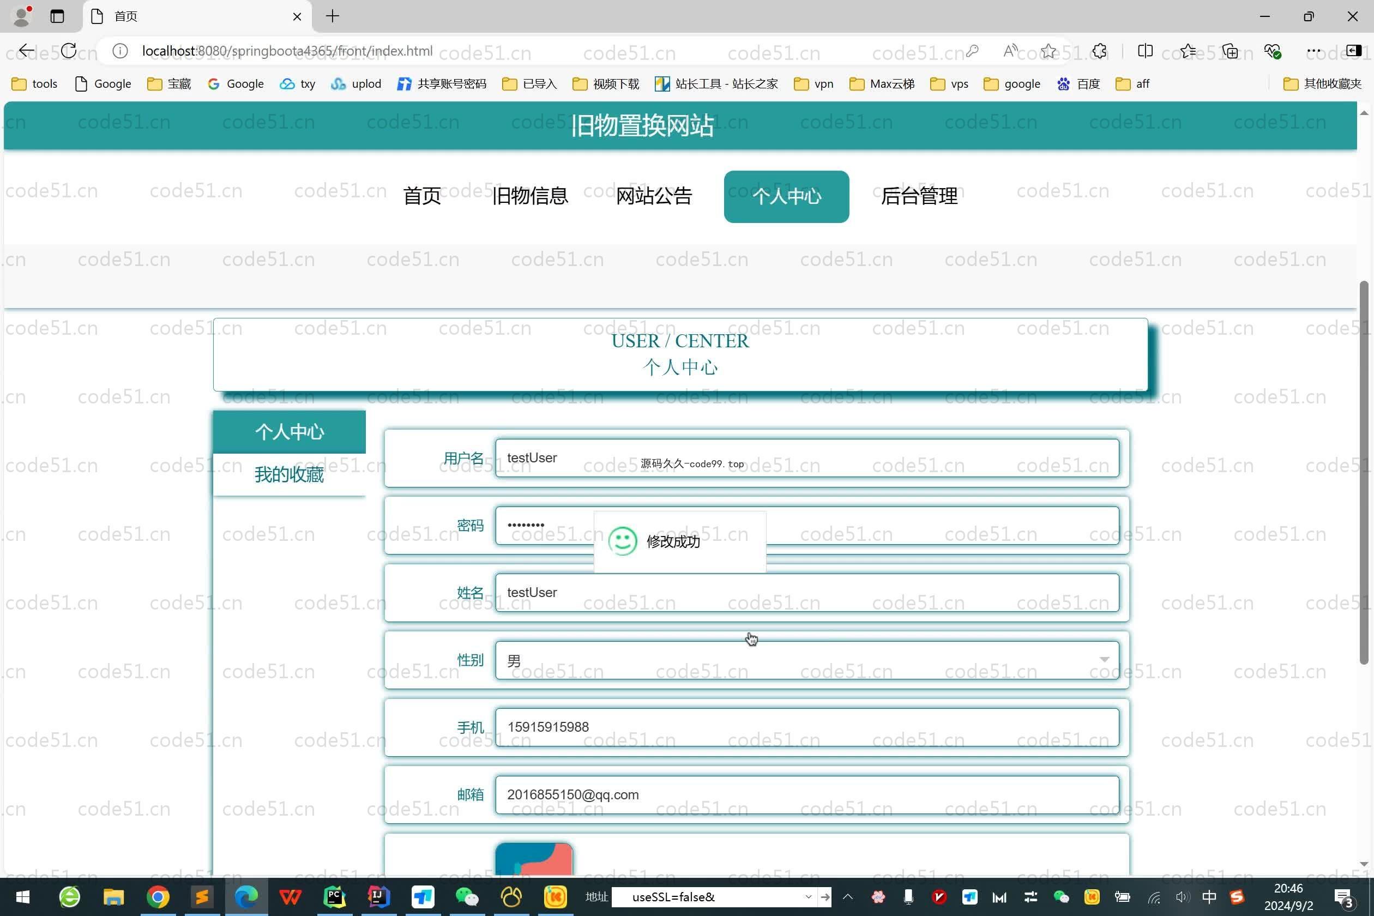Image resolution: width=1374 pixels, height=916 pixels.
Task: Open the notification center icon
Action: tap(1344, 898)
